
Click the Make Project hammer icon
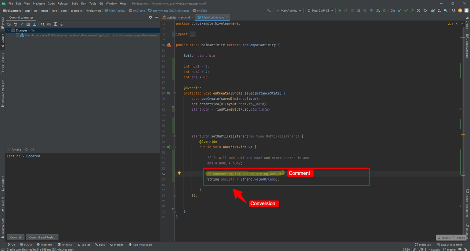point(269,11)
